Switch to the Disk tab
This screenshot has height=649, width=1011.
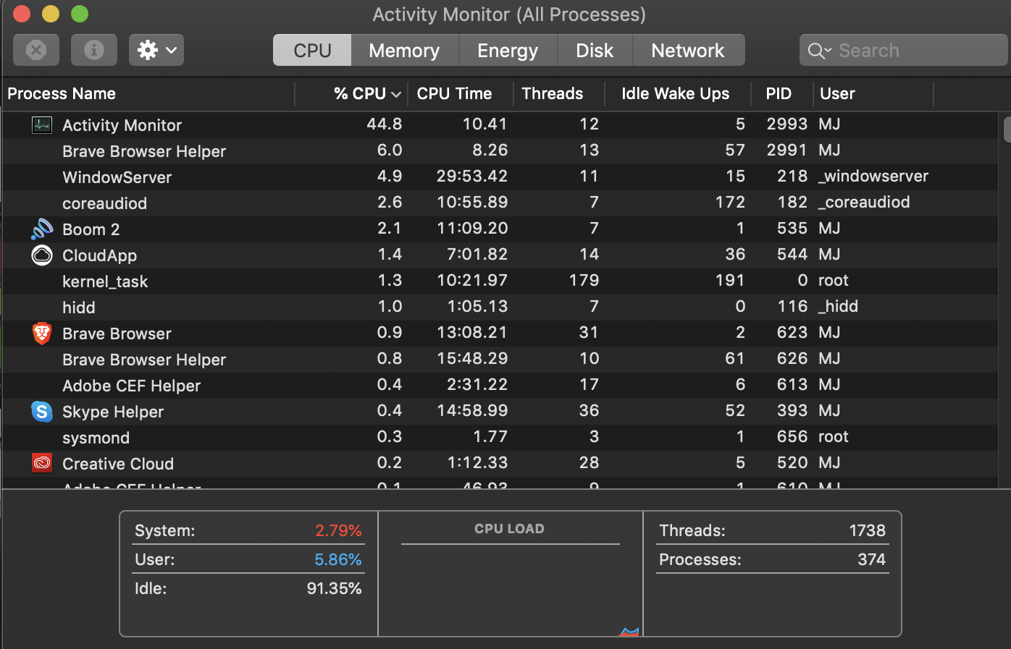click(x=595, y=51)
